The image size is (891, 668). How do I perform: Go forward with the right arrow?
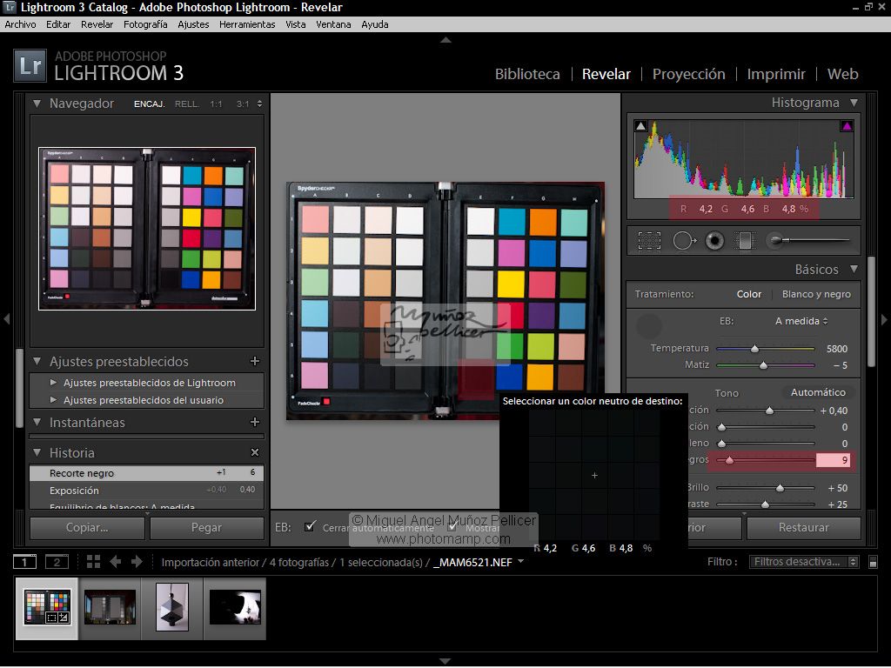(137, 562)
